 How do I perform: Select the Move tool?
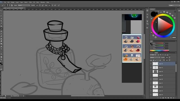coord(1,11)
